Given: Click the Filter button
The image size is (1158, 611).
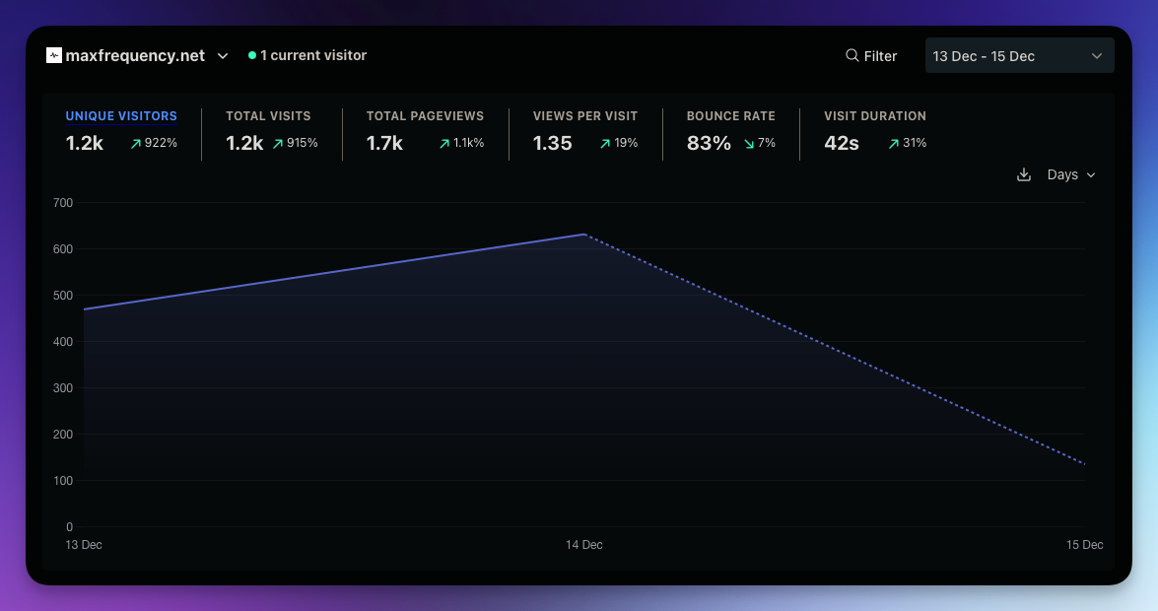Looking at the screenshot, I should point(871,56).
